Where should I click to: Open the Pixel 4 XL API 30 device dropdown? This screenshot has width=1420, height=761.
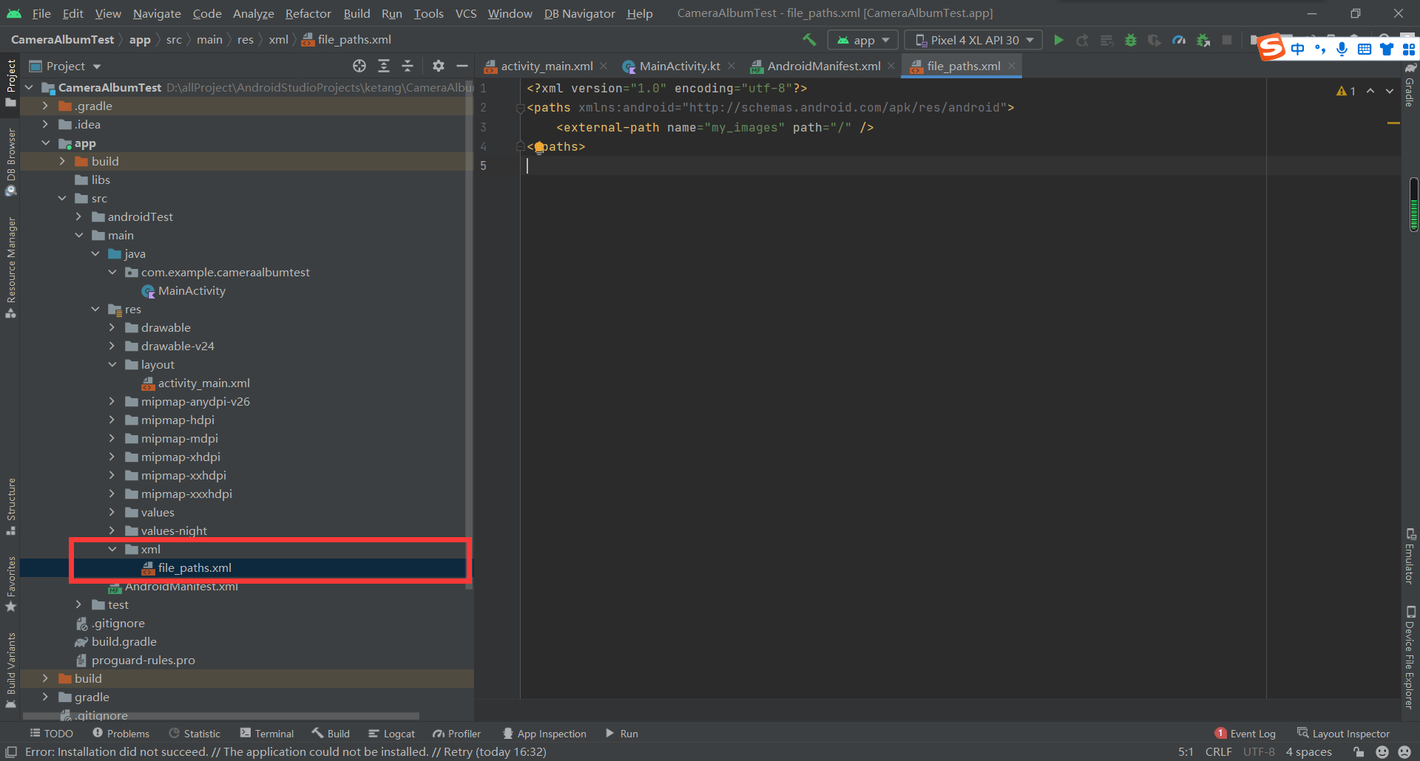pyautogui.click(x=973, y=40)
